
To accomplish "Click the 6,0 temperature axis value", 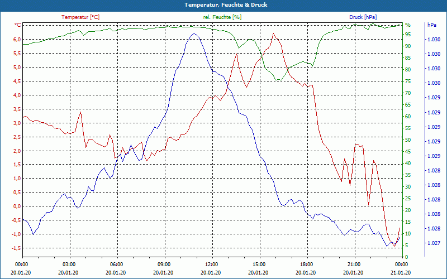I will coord(18,39).
